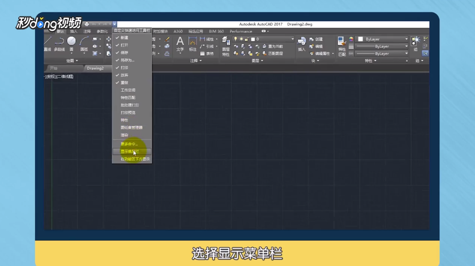Screen dimensions: 475x266
Task: Click the Plot printer icon in quick access
Action: point(87,24)
